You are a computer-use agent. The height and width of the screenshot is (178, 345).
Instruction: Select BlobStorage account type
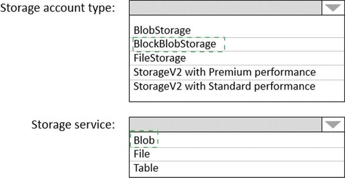tap(162, 30)
